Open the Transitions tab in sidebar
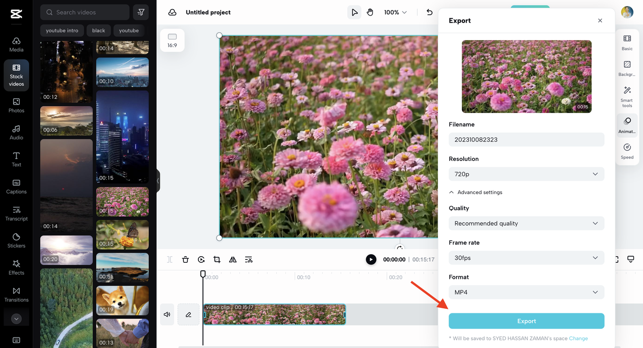 point(17,294)
